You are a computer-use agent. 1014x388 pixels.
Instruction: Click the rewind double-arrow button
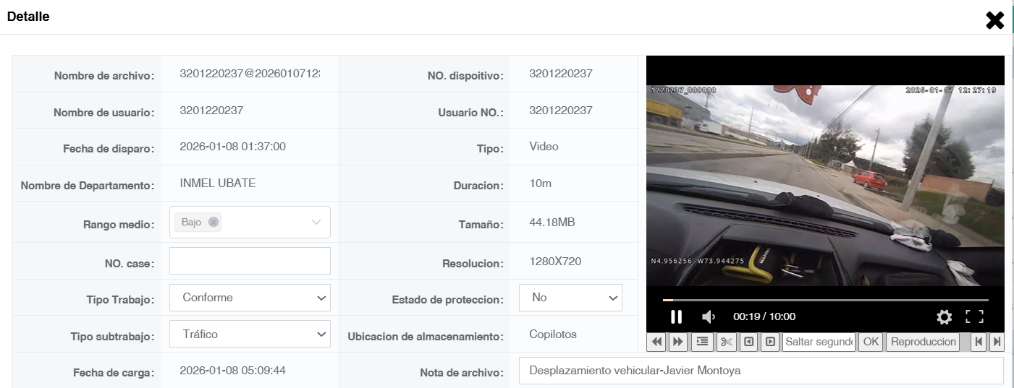[657, 342]
